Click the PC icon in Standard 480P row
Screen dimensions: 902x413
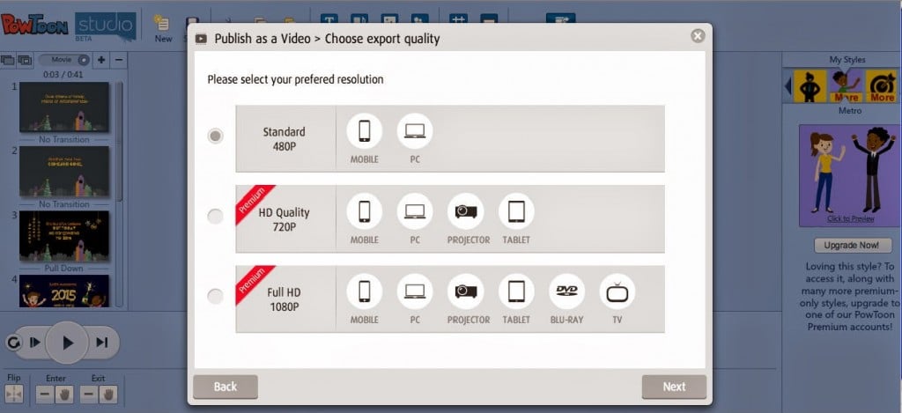coord(414,131)
